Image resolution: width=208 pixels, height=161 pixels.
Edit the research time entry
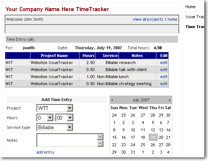click(164, 63)
